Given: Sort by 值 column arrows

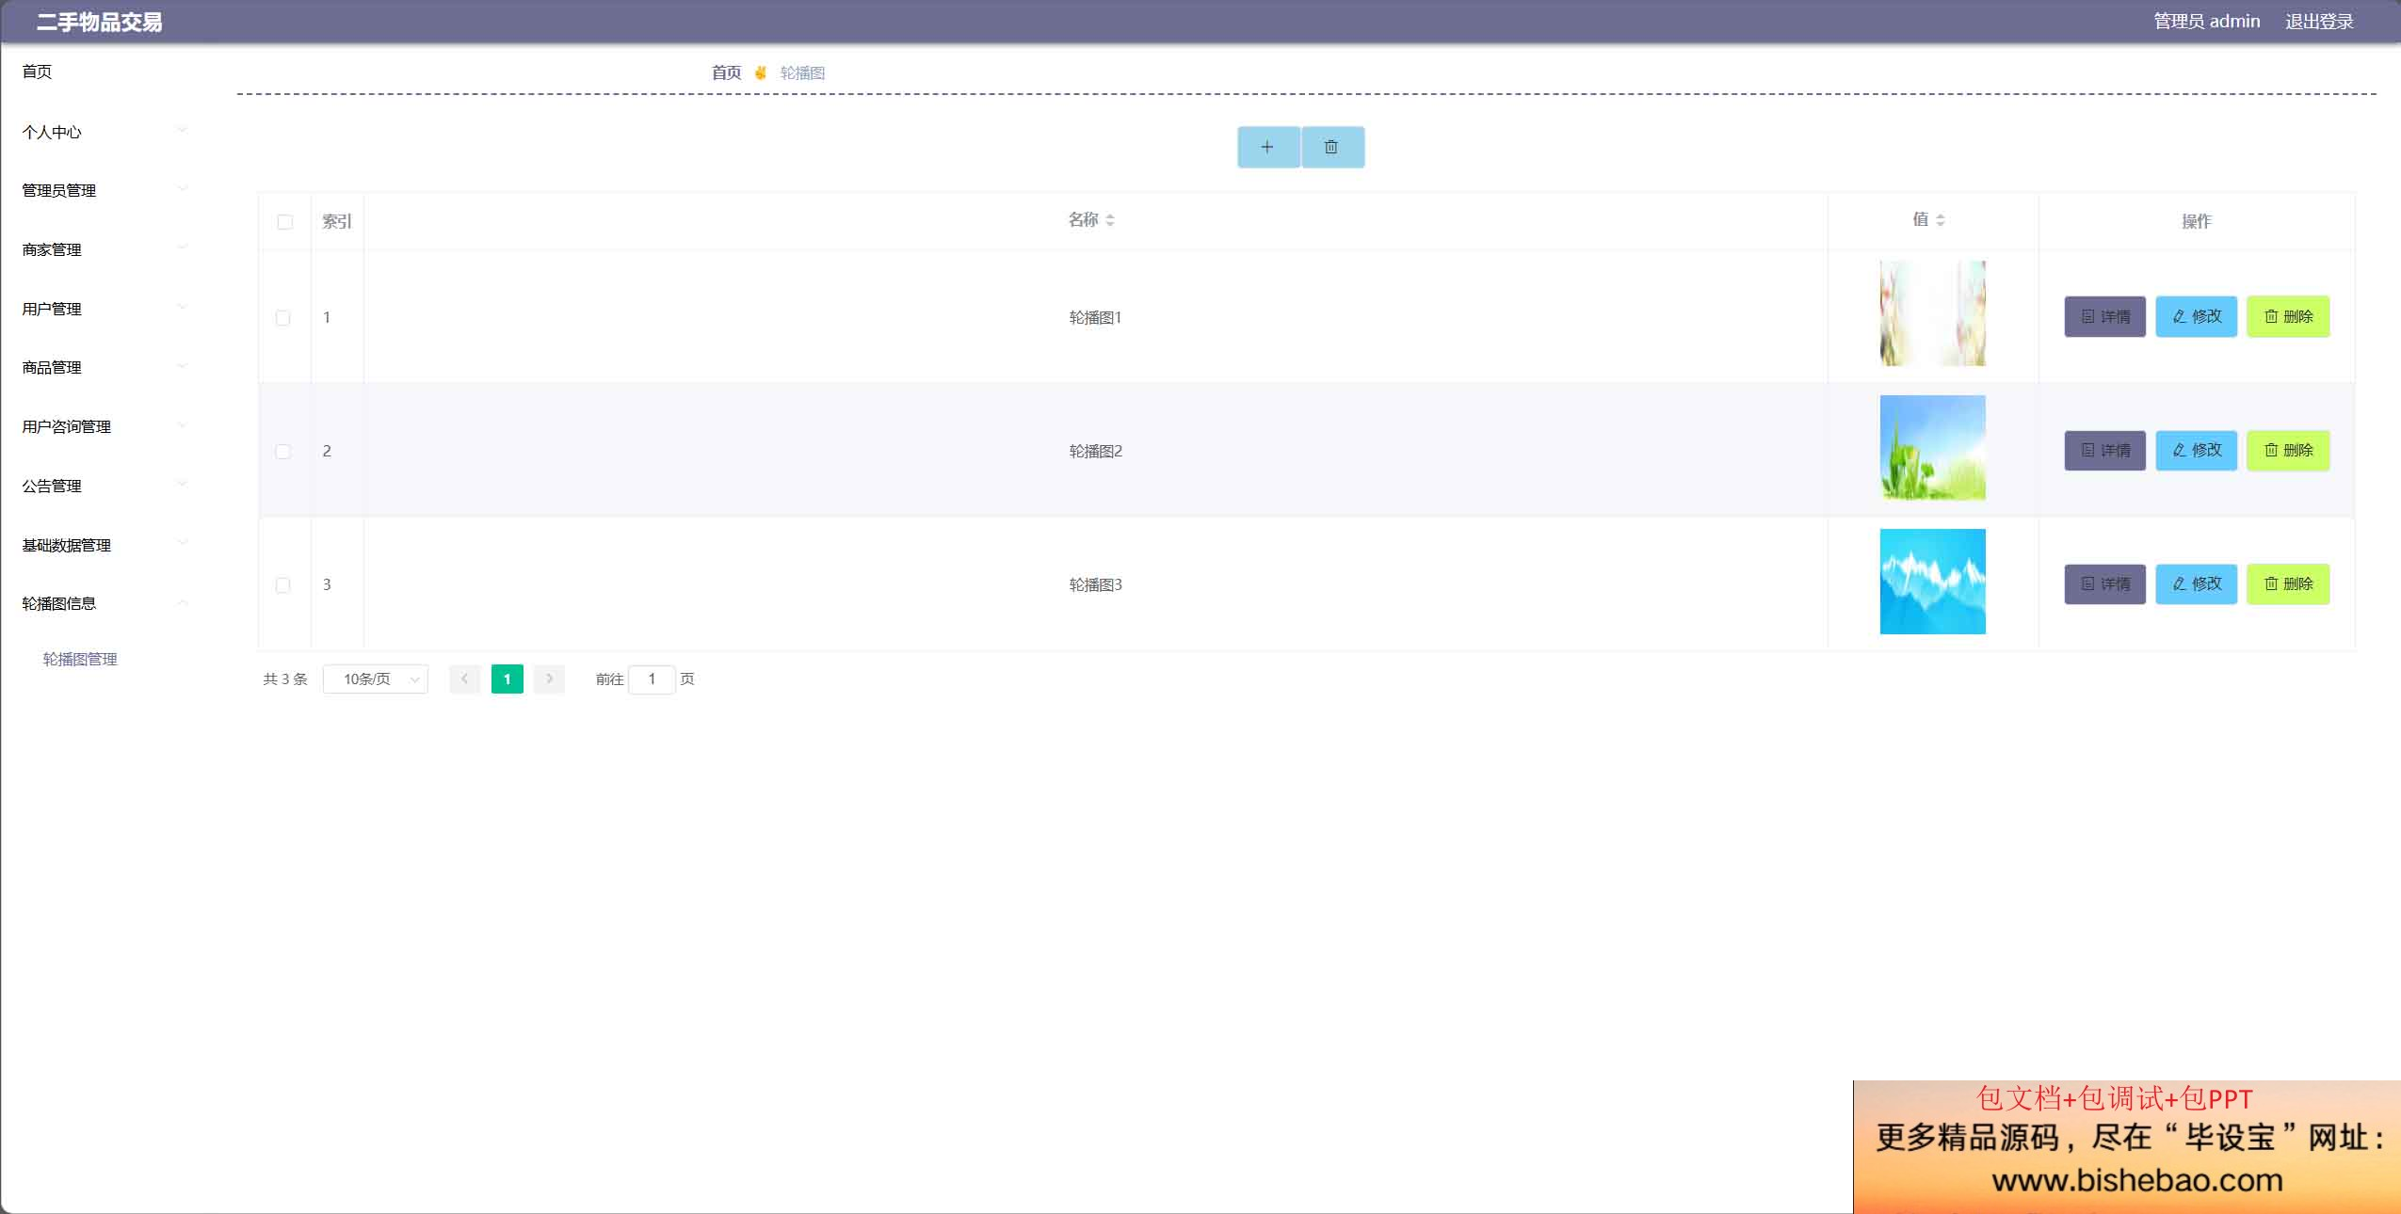Looking at the screenshot, I should [x=1941, y=220].
